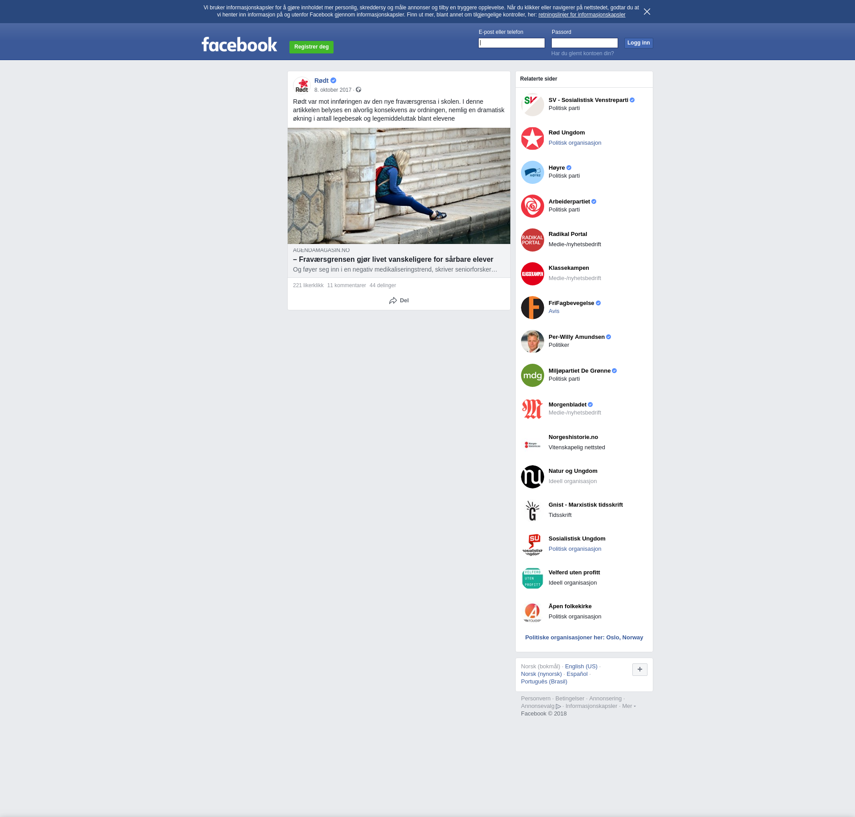Open the Miljøpartiet De Grønne mdg logo
The image size is (855, 817).
point(533,375)
